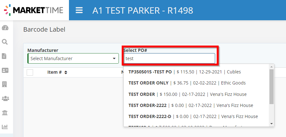Click the results list scroll down arrow
The image size is (286, 137).
click(271, 124)
